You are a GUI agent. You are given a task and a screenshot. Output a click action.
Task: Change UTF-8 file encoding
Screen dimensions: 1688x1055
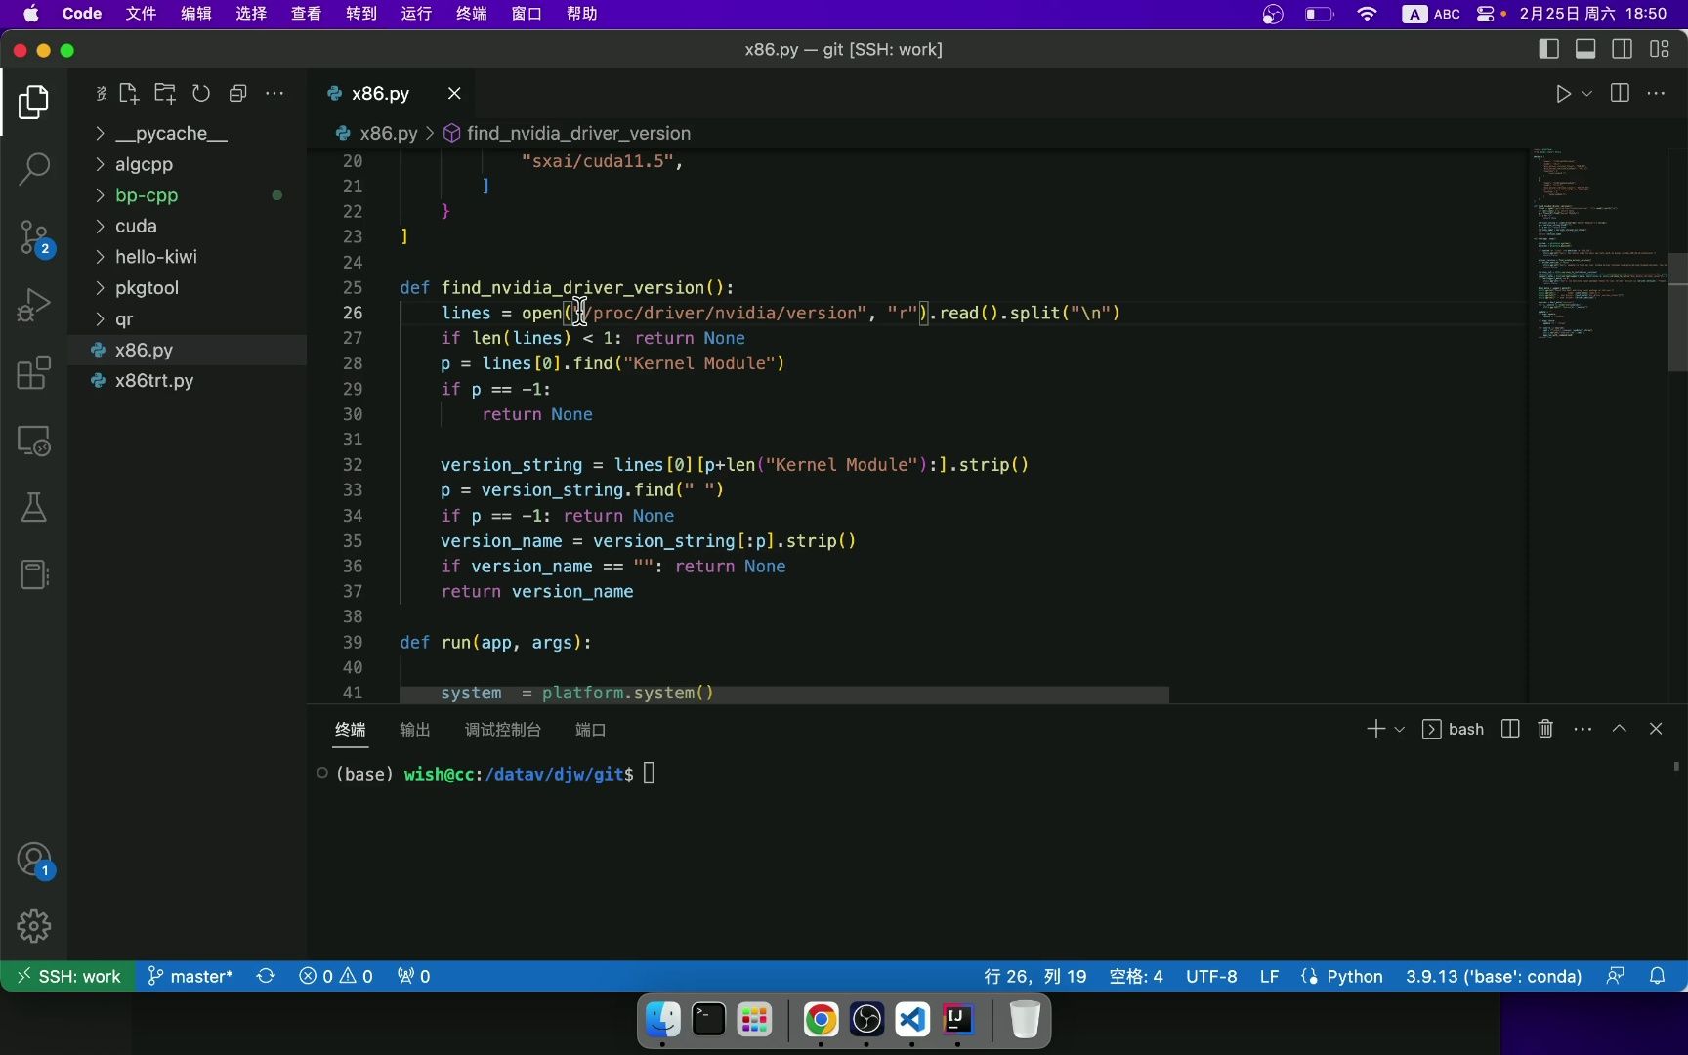coord(1211,976)
